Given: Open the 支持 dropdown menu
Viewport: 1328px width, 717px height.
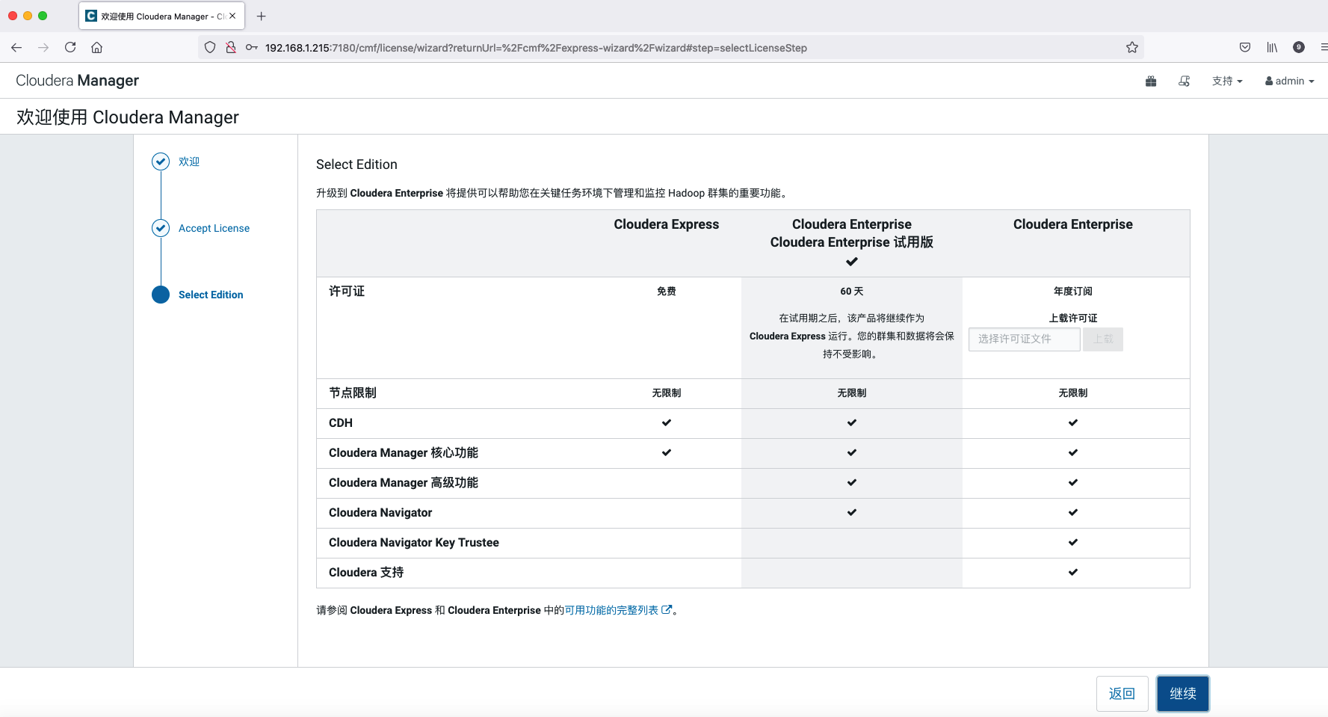Looking at the screenshot, I should (x=1227, y=81).
